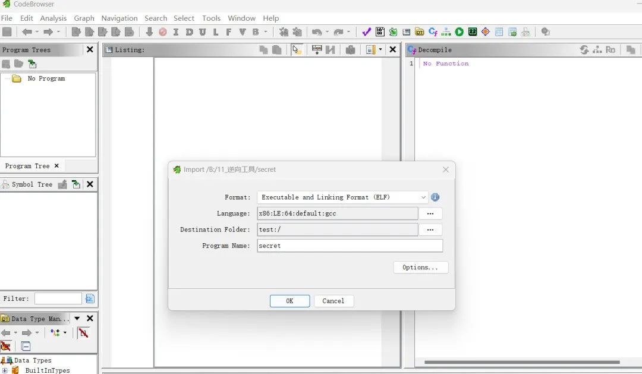Open the Edit menu

pyautogui.click(x=27, y=18)
